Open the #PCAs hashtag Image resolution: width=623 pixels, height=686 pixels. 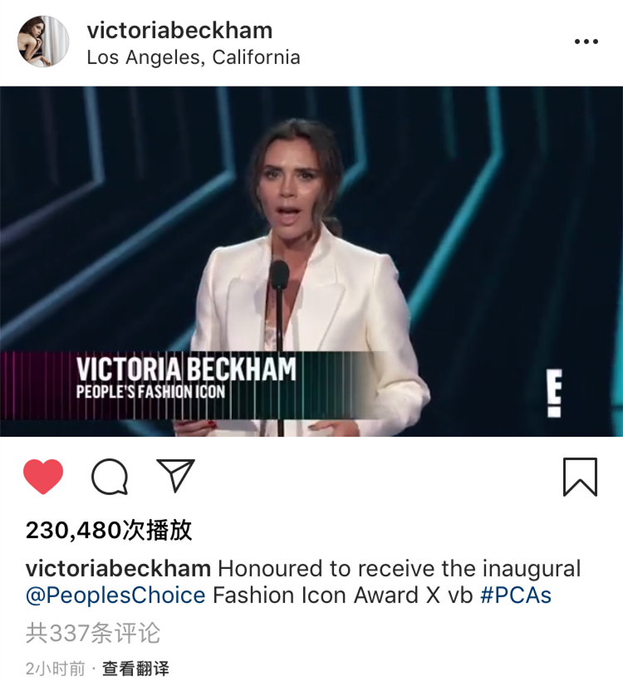(x=516, y=595)
